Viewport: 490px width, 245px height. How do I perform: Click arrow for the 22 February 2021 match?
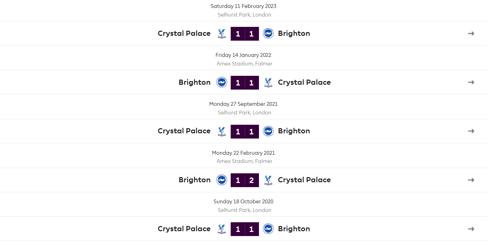(471, 180)
